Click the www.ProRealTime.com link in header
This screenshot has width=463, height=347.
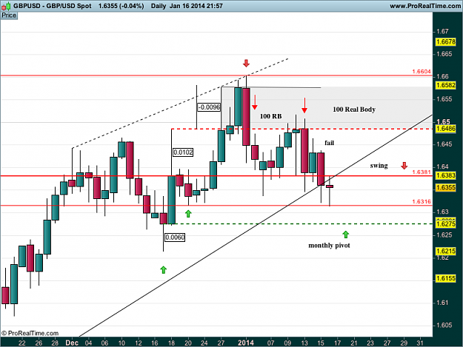pos(425,6)
